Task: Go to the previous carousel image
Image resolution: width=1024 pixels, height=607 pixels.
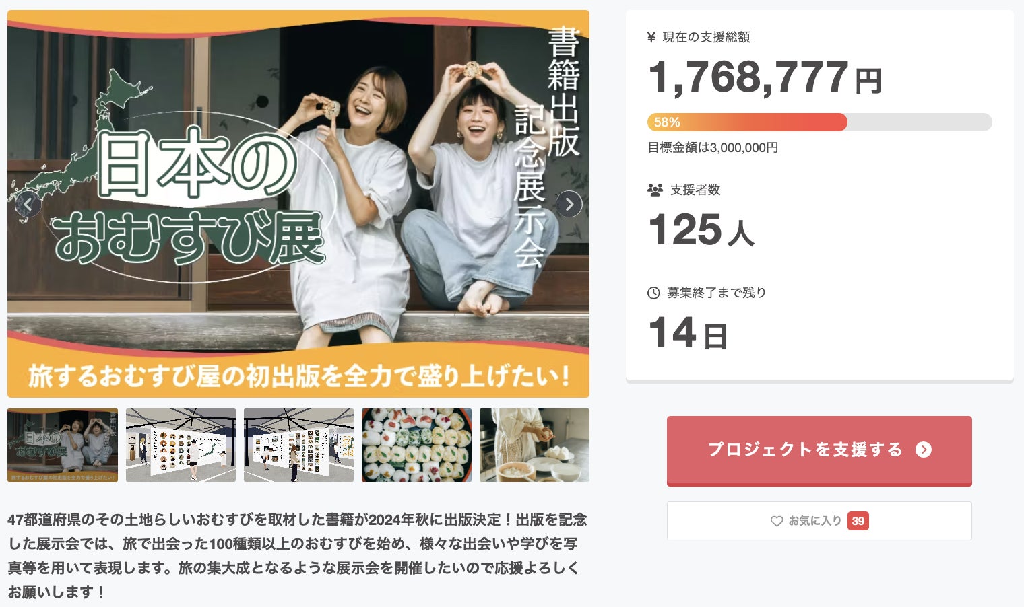Action: (28, 205)
